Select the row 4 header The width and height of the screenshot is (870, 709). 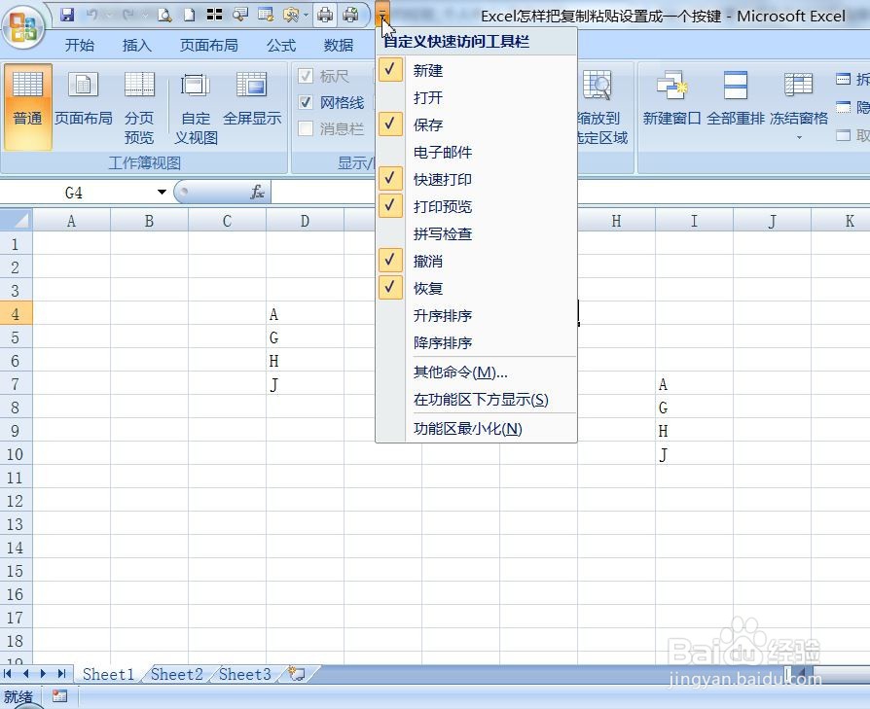coord(16,314)
